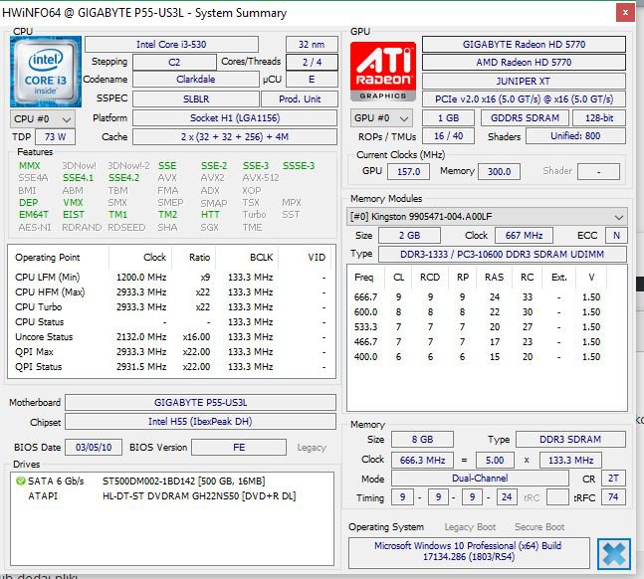The image size is (644, 579).
Task: Click the 32 nm process field
Action: click(x=312, y=45)
